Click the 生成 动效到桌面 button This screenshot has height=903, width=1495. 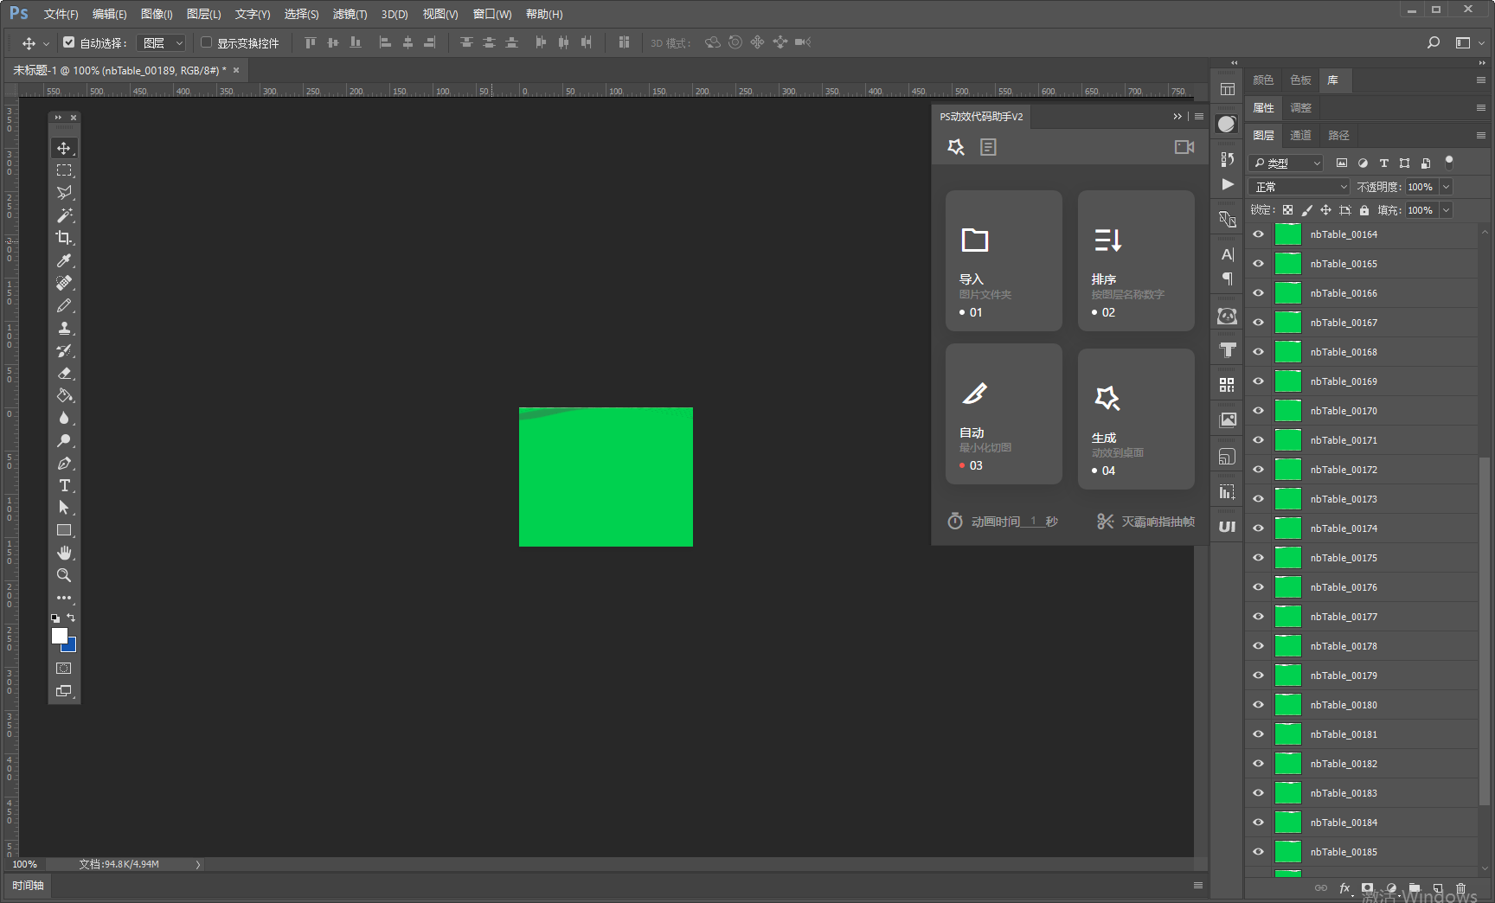[x=1136, y=419]
